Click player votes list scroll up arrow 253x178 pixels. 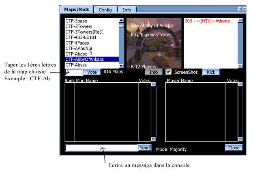click(x=240, y=84)
